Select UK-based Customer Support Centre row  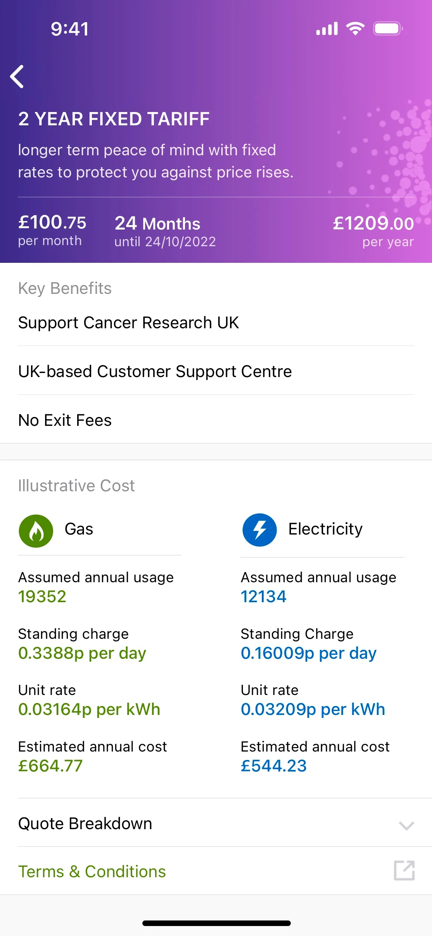155,372
